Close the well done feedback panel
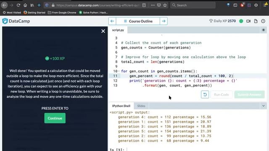 click(x=103, y=31)
